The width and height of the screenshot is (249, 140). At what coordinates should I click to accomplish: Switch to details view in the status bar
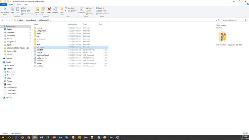tap(244, 133)
